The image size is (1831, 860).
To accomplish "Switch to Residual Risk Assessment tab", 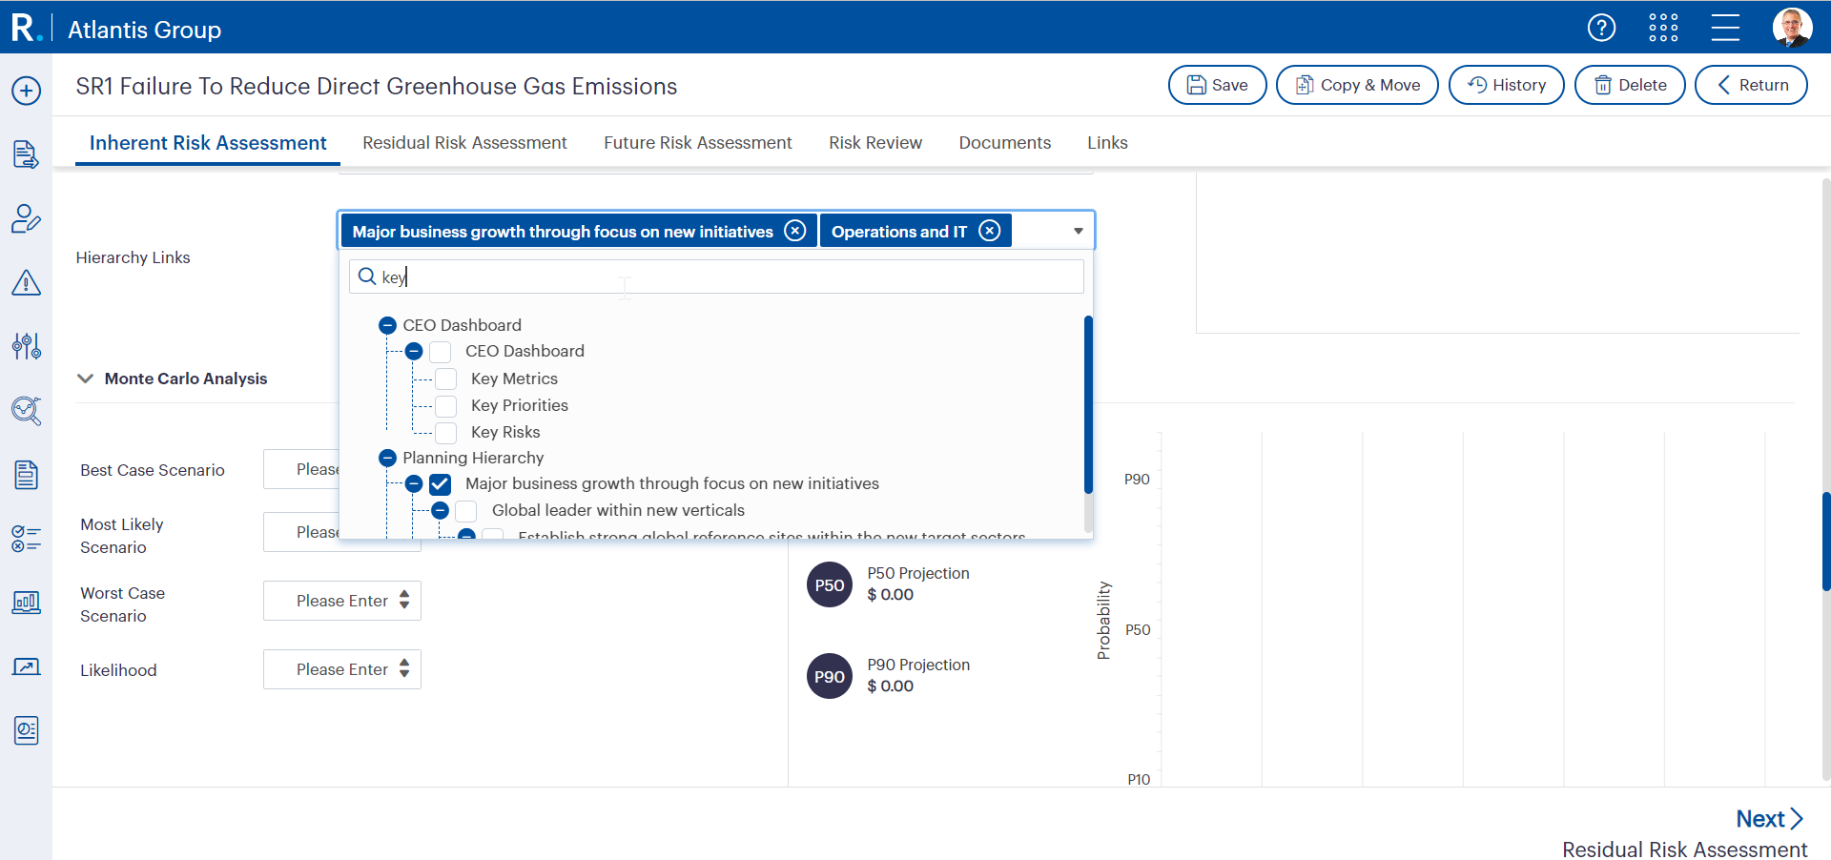I will (x=464, y=143).
